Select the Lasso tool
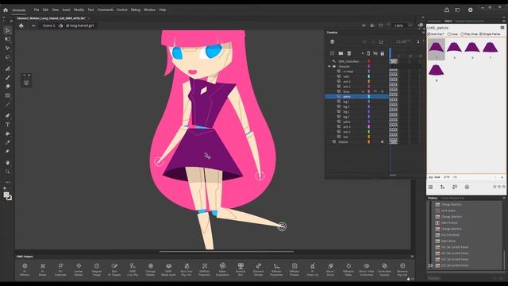Screen dimensions: 508x286 pos(7,57)
